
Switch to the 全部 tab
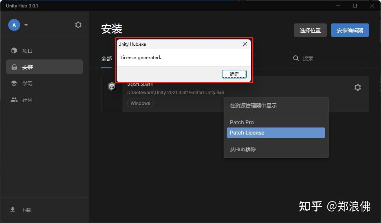[x=107, y=59]
